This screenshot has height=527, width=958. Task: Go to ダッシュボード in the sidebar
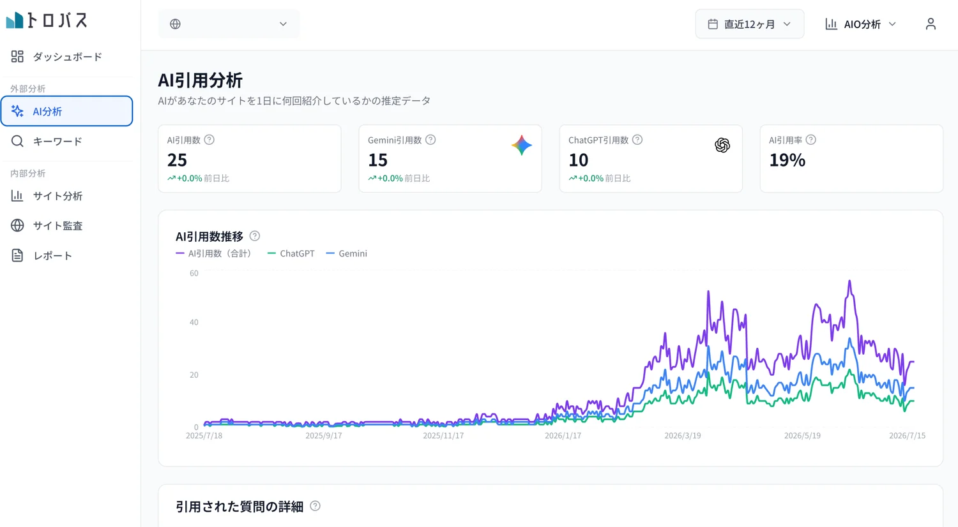(67, 57)
